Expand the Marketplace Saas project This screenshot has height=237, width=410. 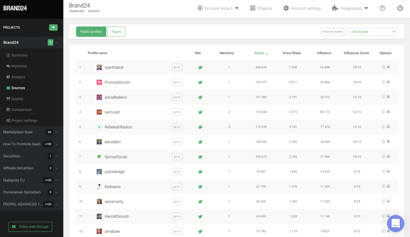click(x=56, y=132)
